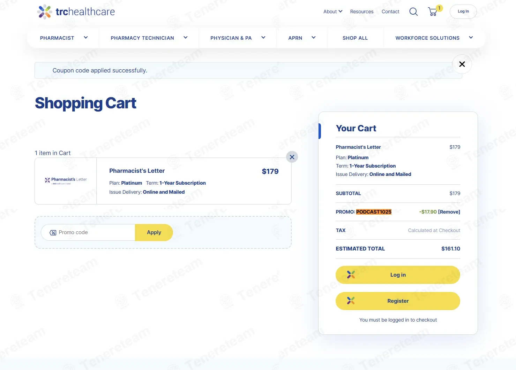
Task: Open the trchealthcare logo homepage link
Action: pos(76,11)
